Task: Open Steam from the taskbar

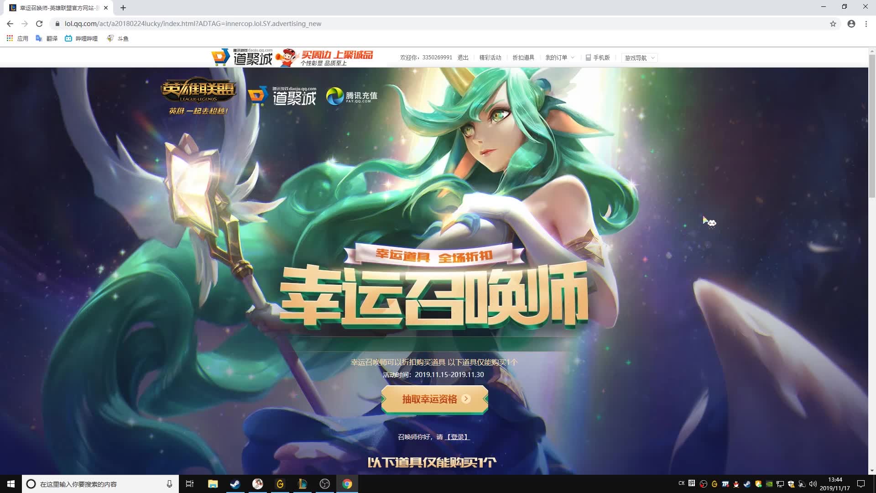Action: click(235, 484)
